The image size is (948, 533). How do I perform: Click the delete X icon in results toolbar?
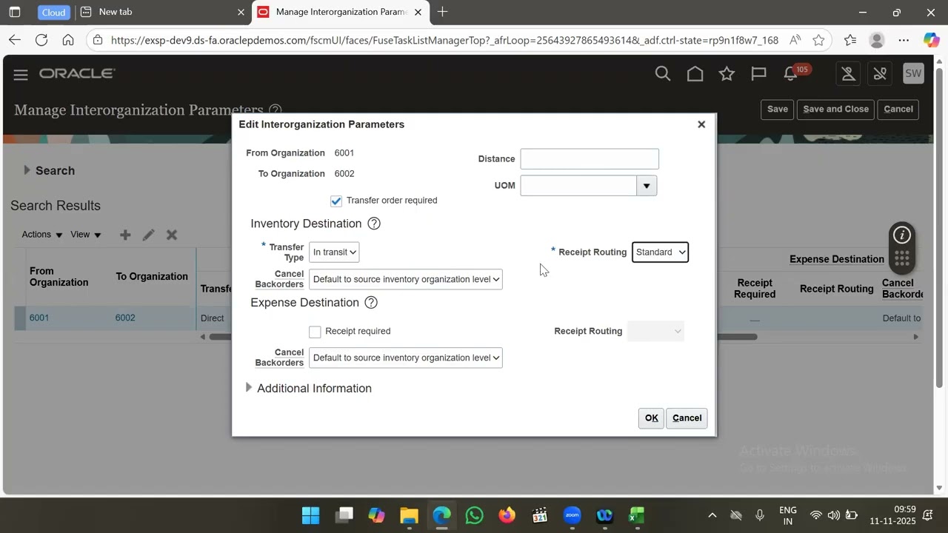pos(172,235)
